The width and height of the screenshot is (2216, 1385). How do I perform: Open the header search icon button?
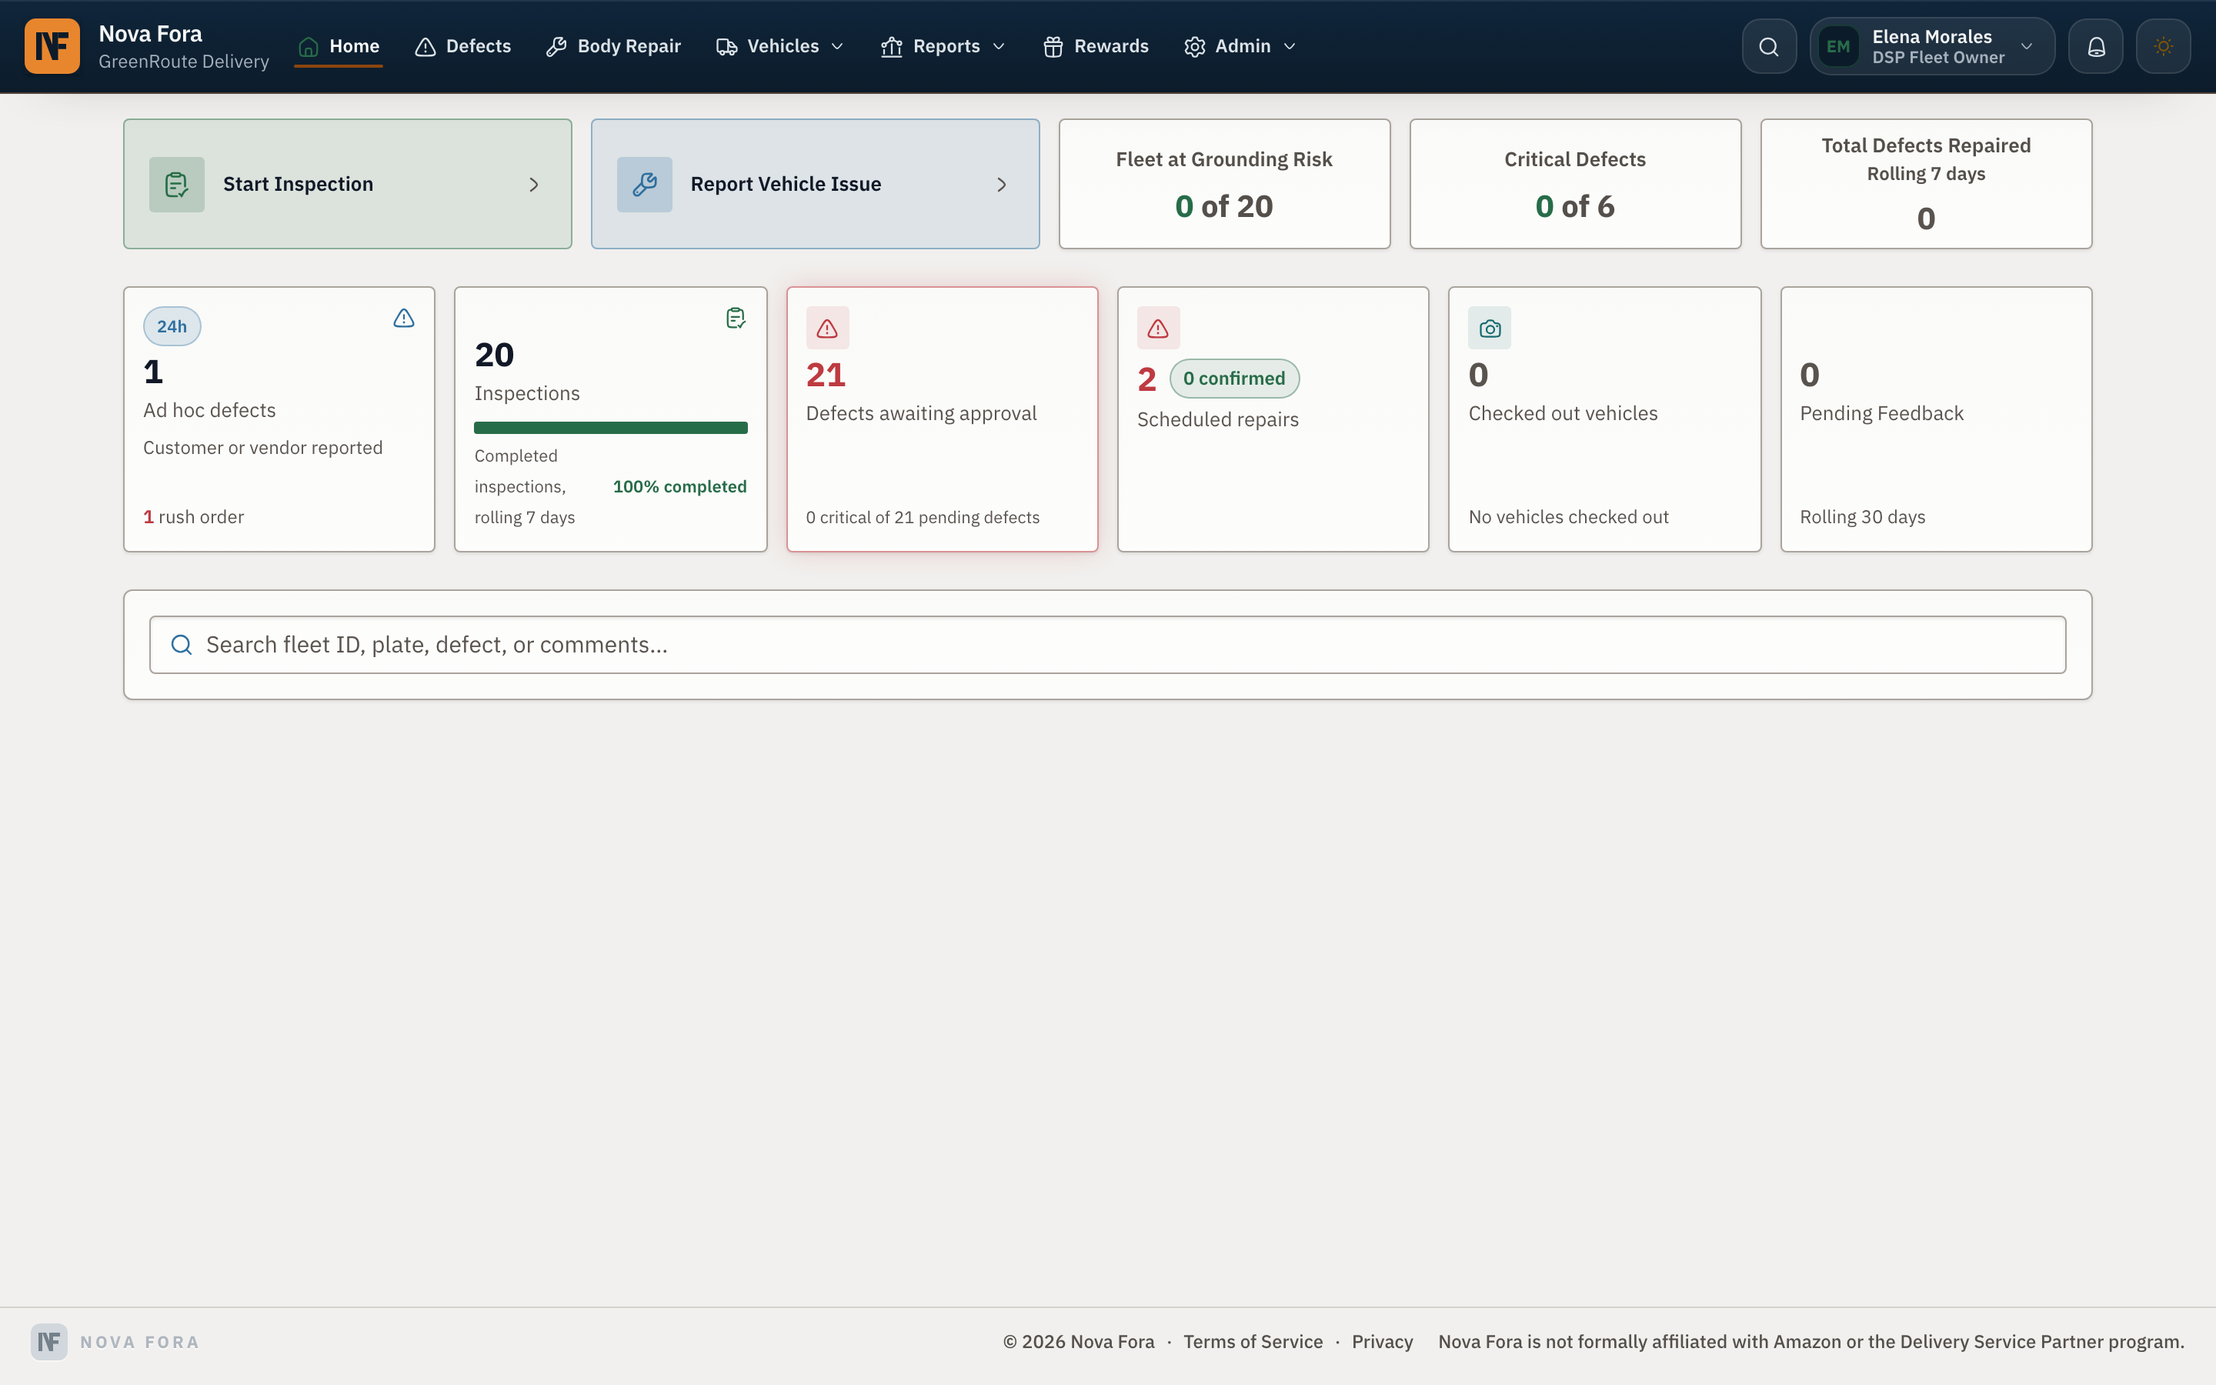pyautogui.click(x=1769, y=46)
